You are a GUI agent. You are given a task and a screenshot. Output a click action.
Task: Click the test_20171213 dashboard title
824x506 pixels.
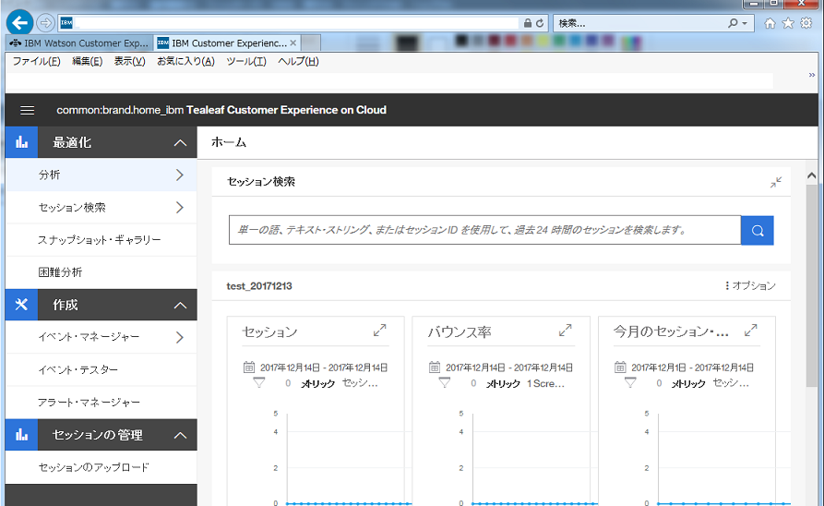click(259, 286)
